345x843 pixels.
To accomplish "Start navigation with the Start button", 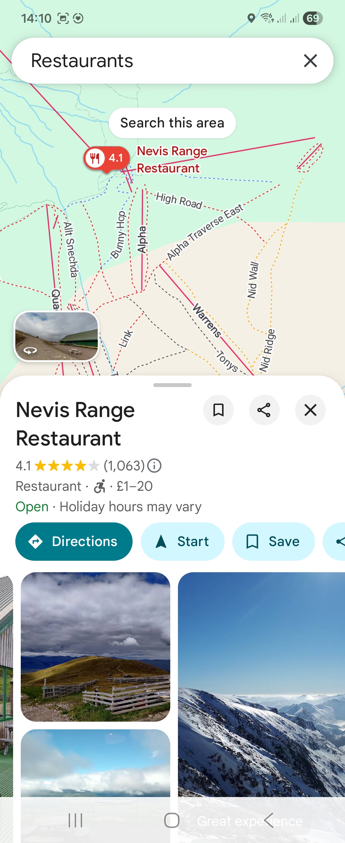I will pos(182,541).
